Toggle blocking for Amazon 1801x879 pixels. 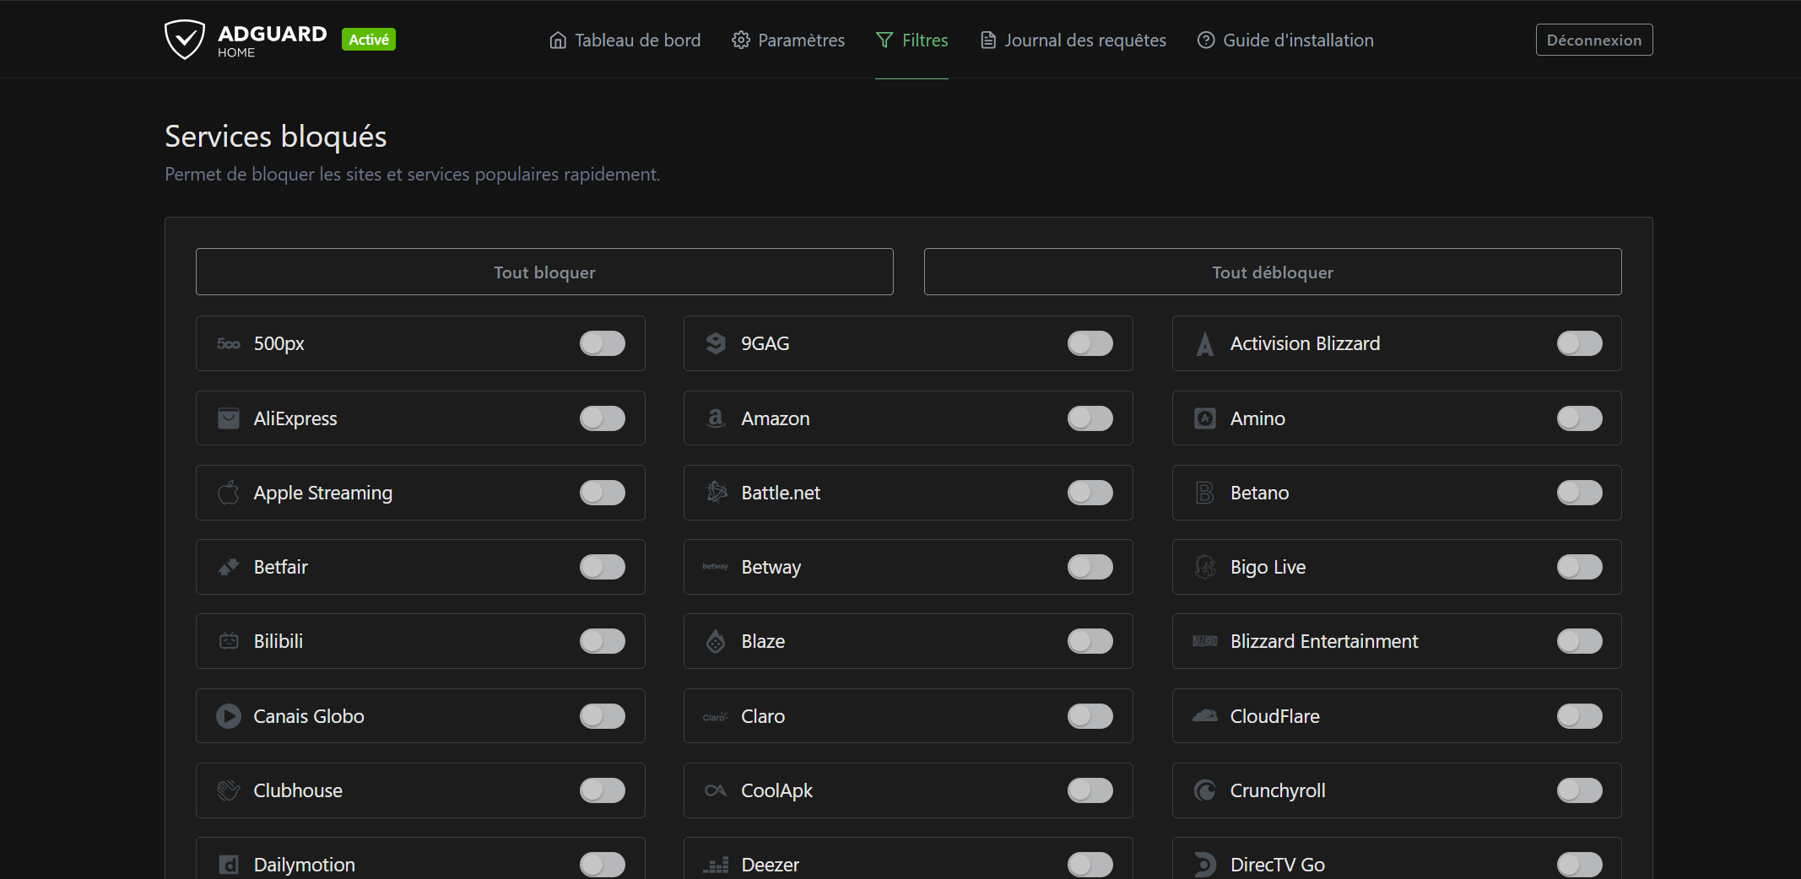coord(1090,418)
